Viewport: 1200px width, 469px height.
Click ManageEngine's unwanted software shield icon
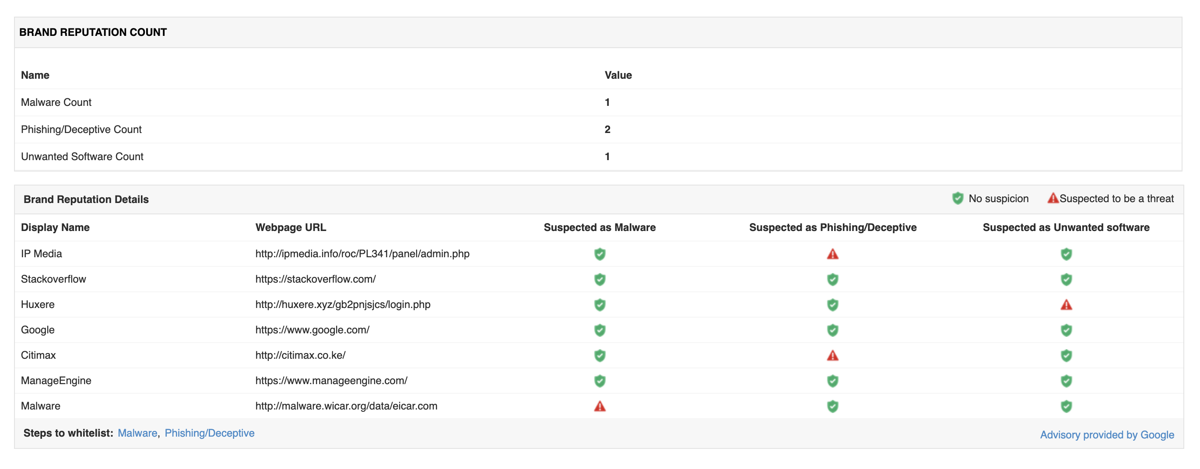pos(1066,381)
